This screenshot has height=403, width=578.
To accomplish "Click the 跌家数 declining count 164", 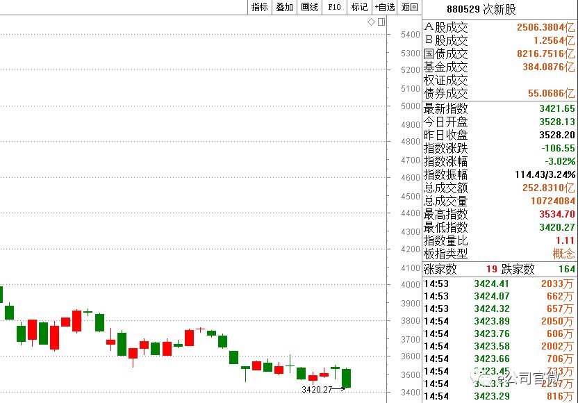I will pyautogui.click(x=566, y=269).
